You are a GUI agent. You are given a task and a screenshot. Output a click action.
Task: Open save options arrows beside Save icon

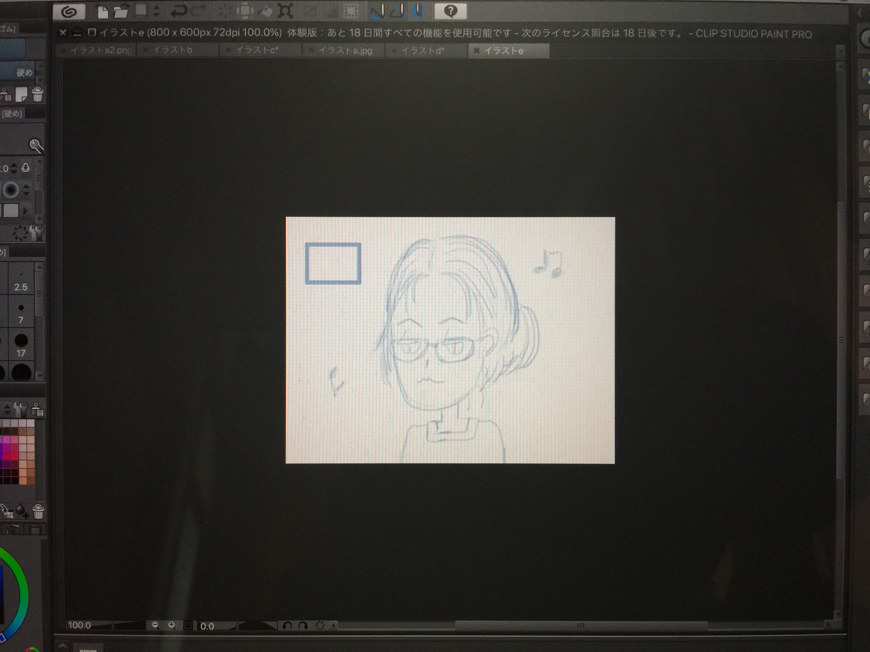(156, 11)
